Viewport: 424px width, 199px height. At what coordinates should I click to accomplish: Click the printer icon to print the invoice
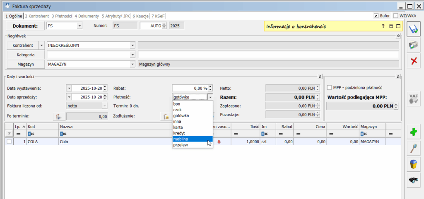pyautogui.click(x=413, y=46)
